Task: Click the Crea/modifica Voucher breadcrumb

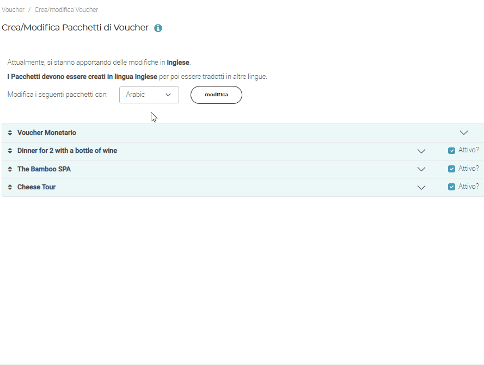Action: [66, 10]
